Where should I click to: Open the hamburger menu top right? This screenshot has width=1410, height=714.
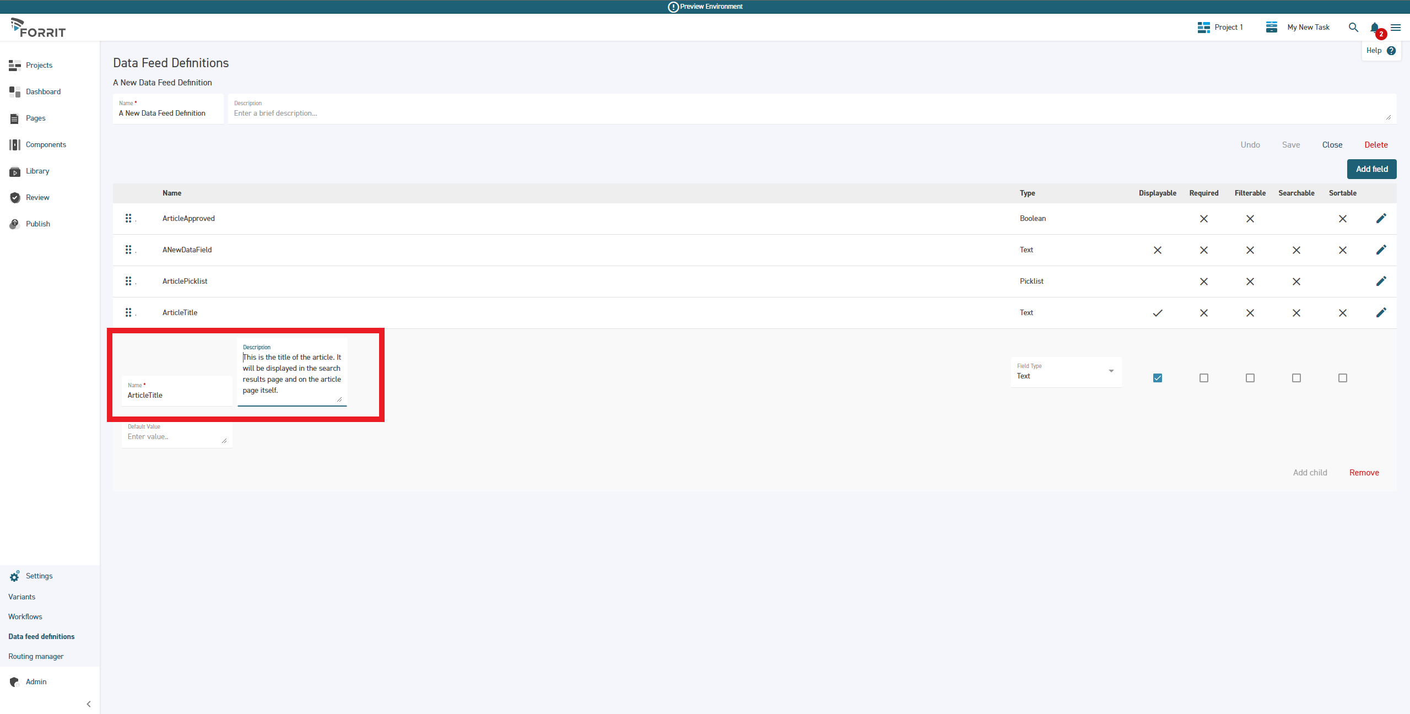coord(1396,27)
